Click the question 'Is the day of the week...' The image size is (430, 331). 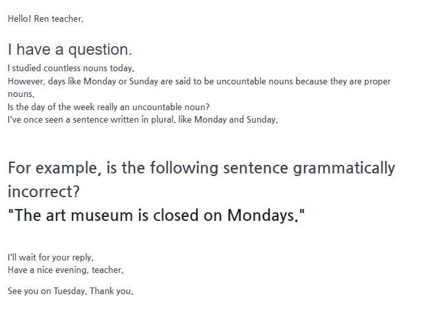coord(109,107)
